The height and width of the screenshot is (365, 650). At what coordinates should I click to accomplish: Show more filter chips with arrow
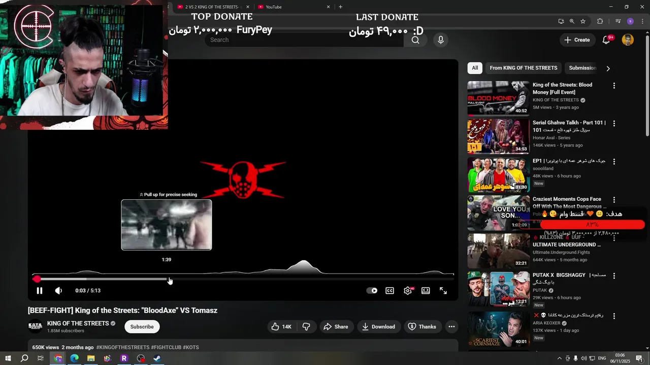tap(608, 68)
